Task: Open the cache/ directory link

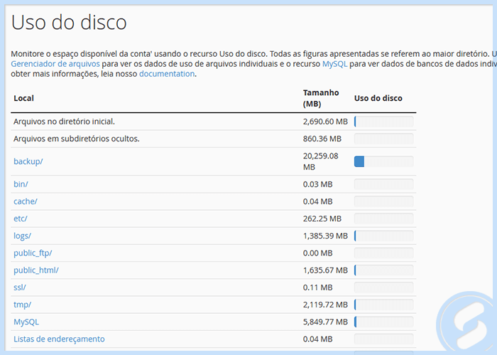Action: 26,201
